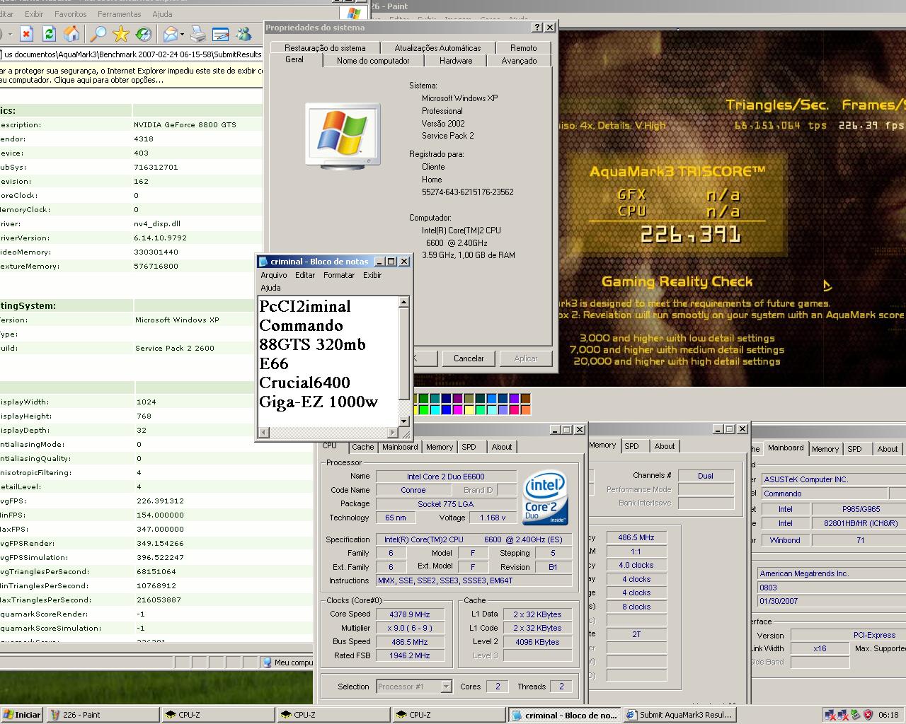906x724 pixels.
Task: Switch to the Remoto tab
Action: pyautogui.click(x=523, y=47)
